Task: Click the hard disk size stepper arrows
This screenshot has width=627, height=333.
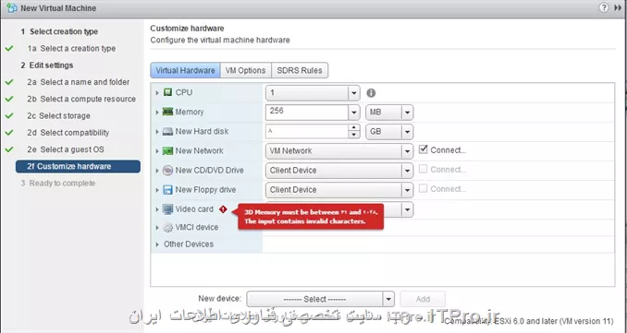Action: point(353,132)
